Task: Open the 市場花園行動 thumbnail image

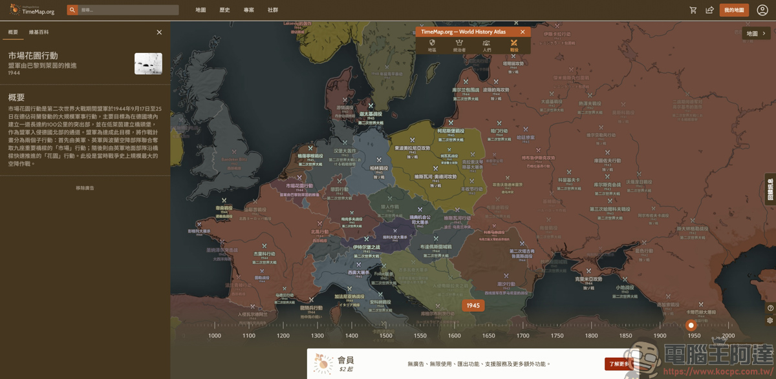Action: [148, 64]
